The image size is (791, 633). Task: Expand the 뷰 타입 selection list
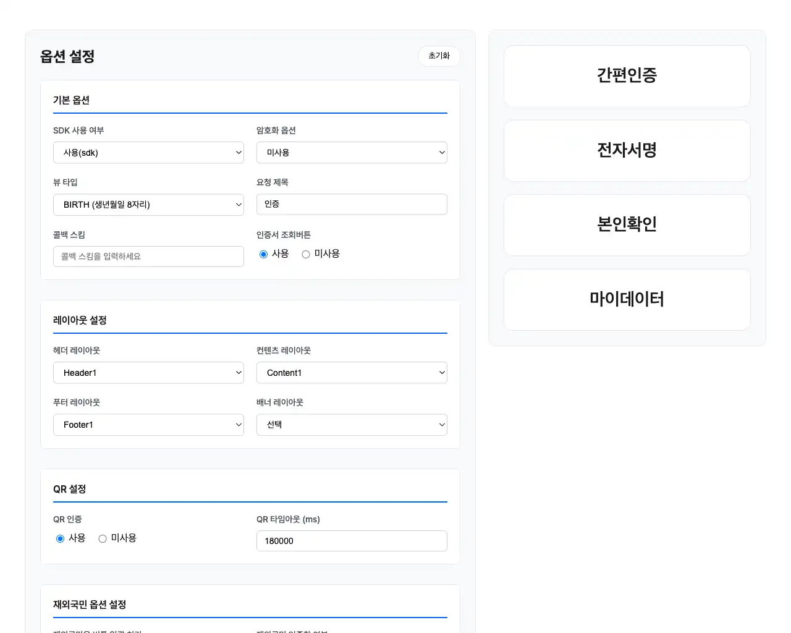pyautogui.click(x=148, y=204)
